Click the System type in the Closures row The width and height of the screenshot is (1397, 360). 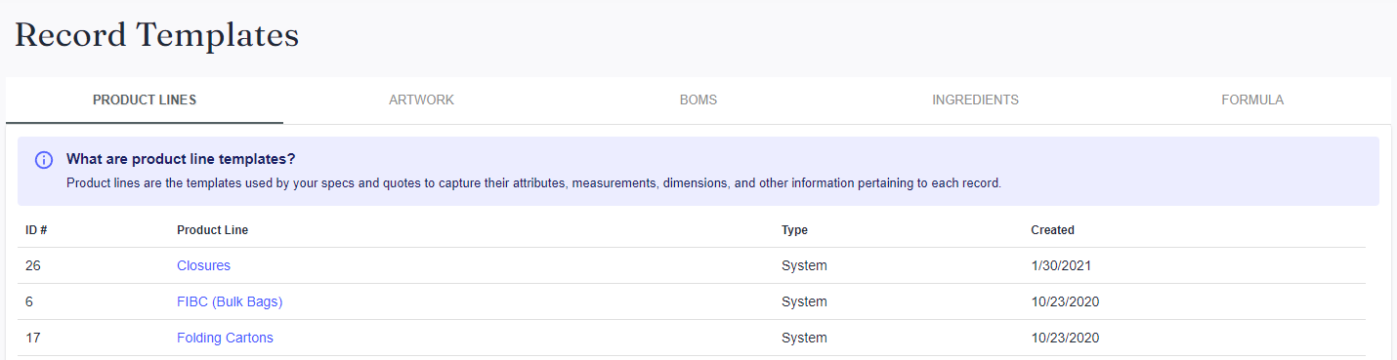[x=804, y=265]
